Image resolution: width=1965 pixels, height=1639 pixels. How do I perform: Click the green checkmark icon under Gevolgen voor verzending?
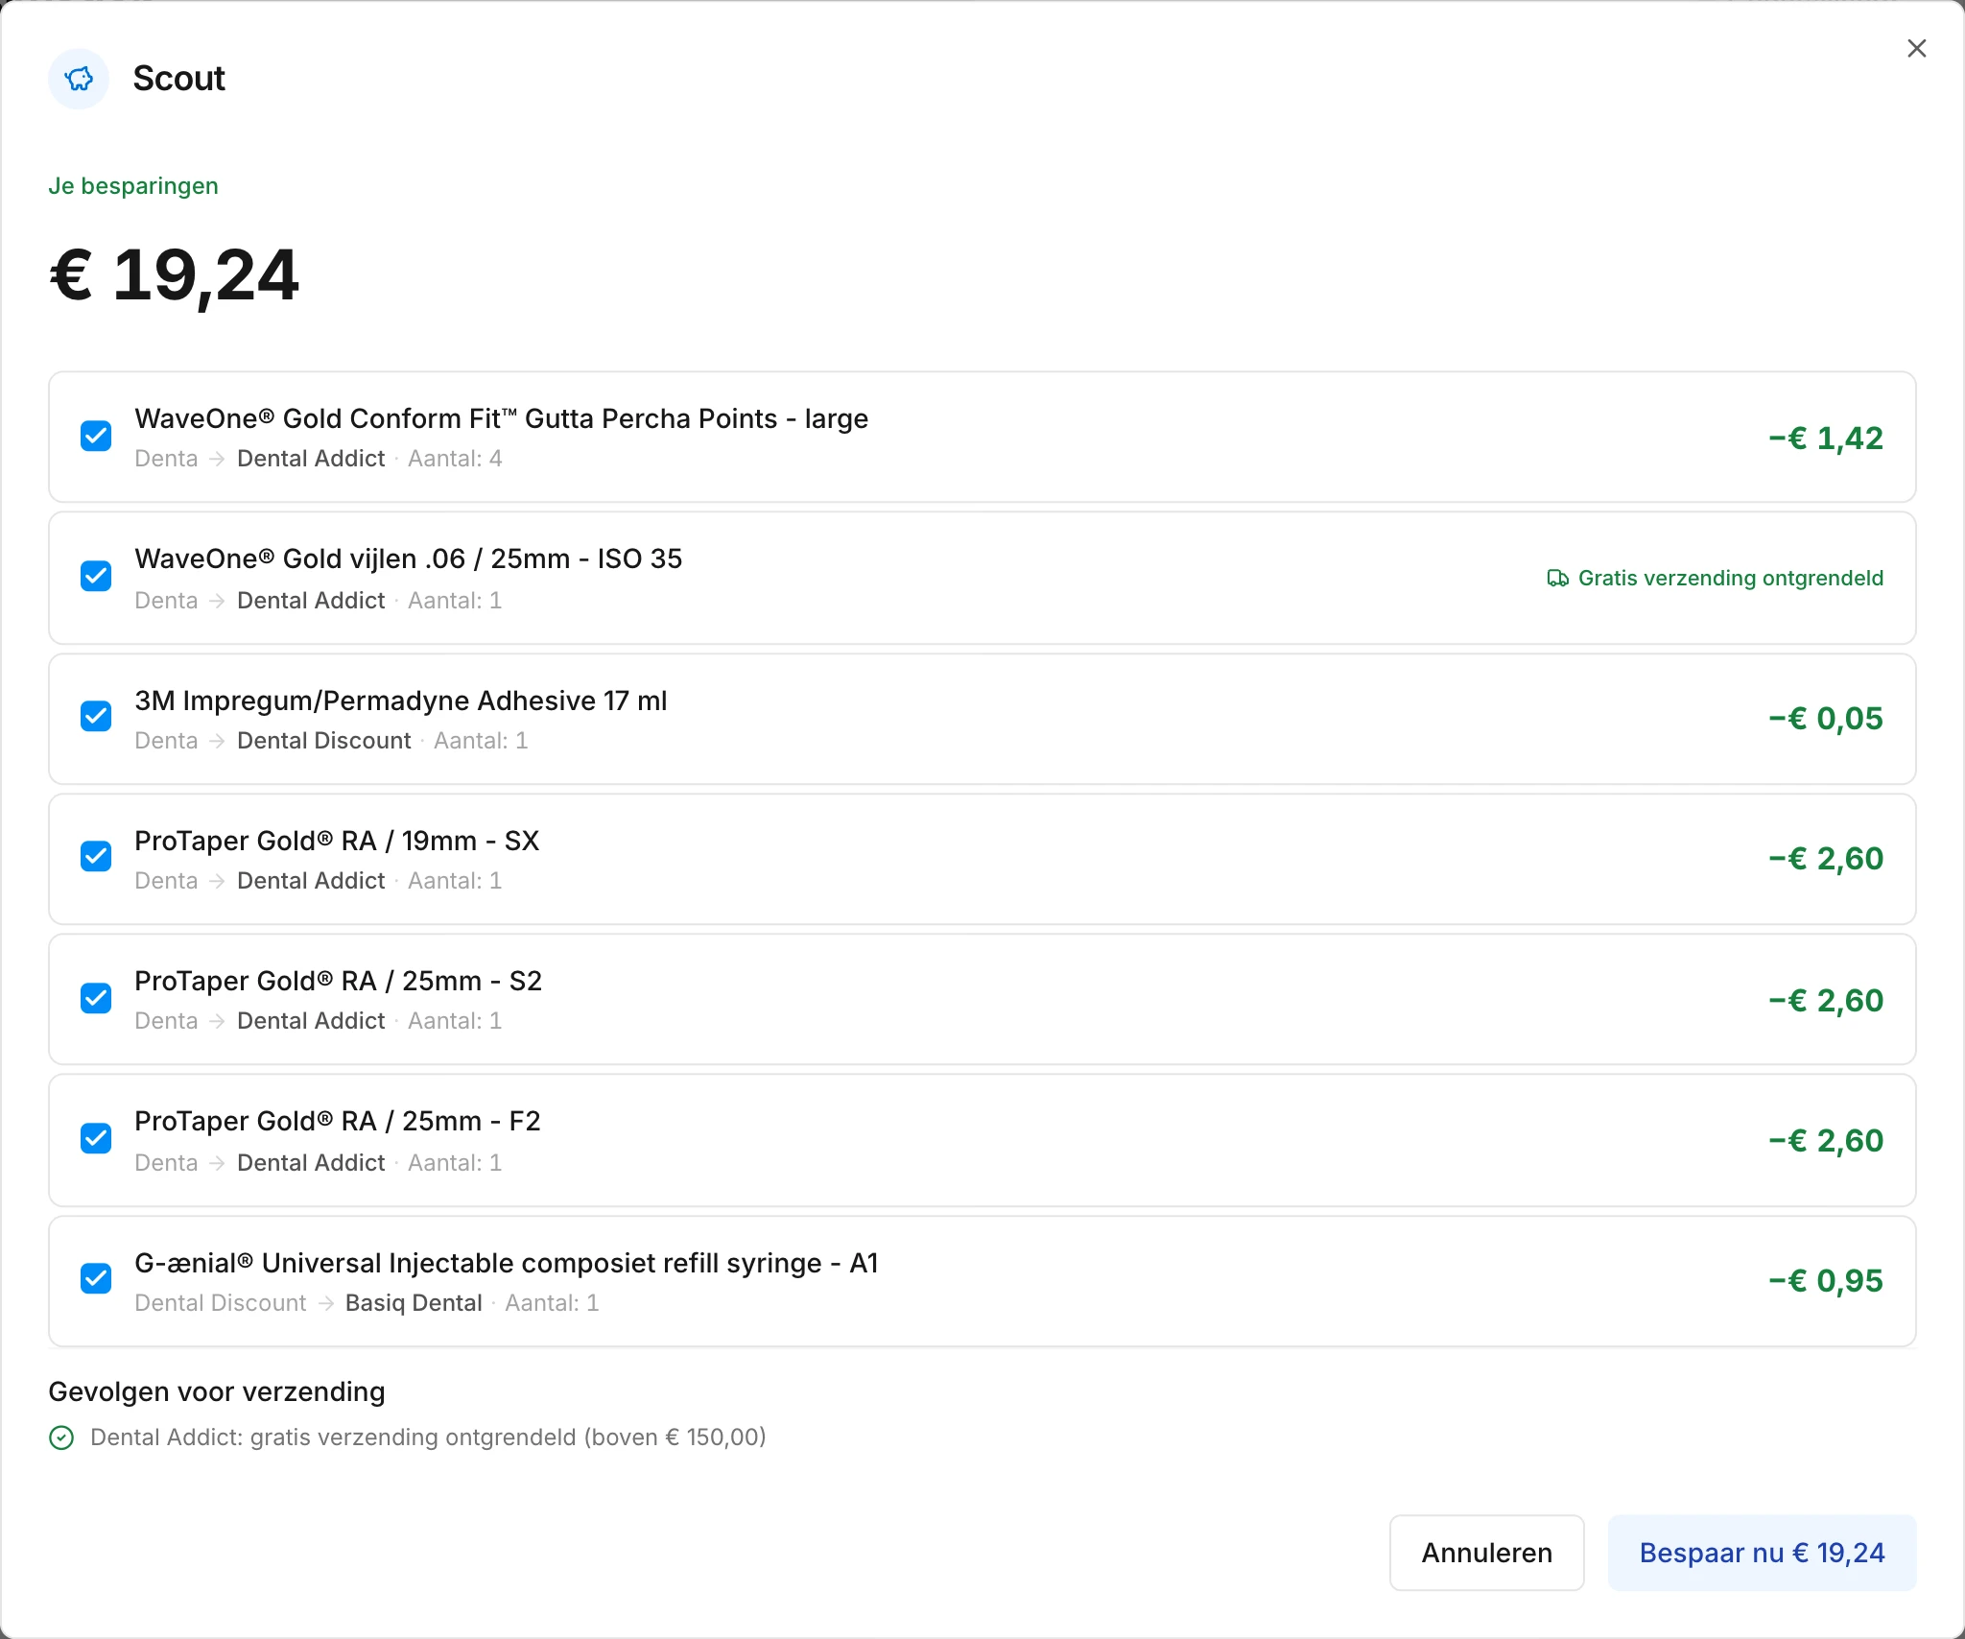tap(61, 1437)
